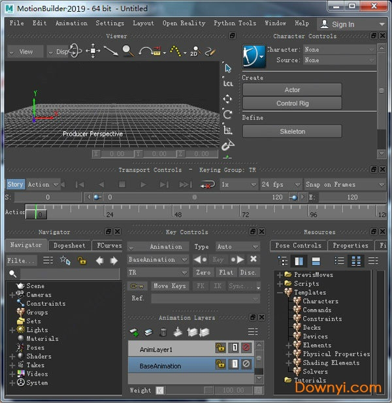Click the pencil sketch tool icon
The image size is (392, 403).
point(210,52)
